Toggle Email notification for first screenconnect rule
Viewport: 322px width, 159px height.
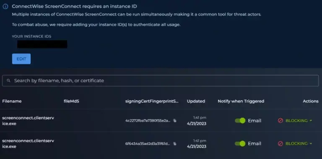[x=240, y=120]
